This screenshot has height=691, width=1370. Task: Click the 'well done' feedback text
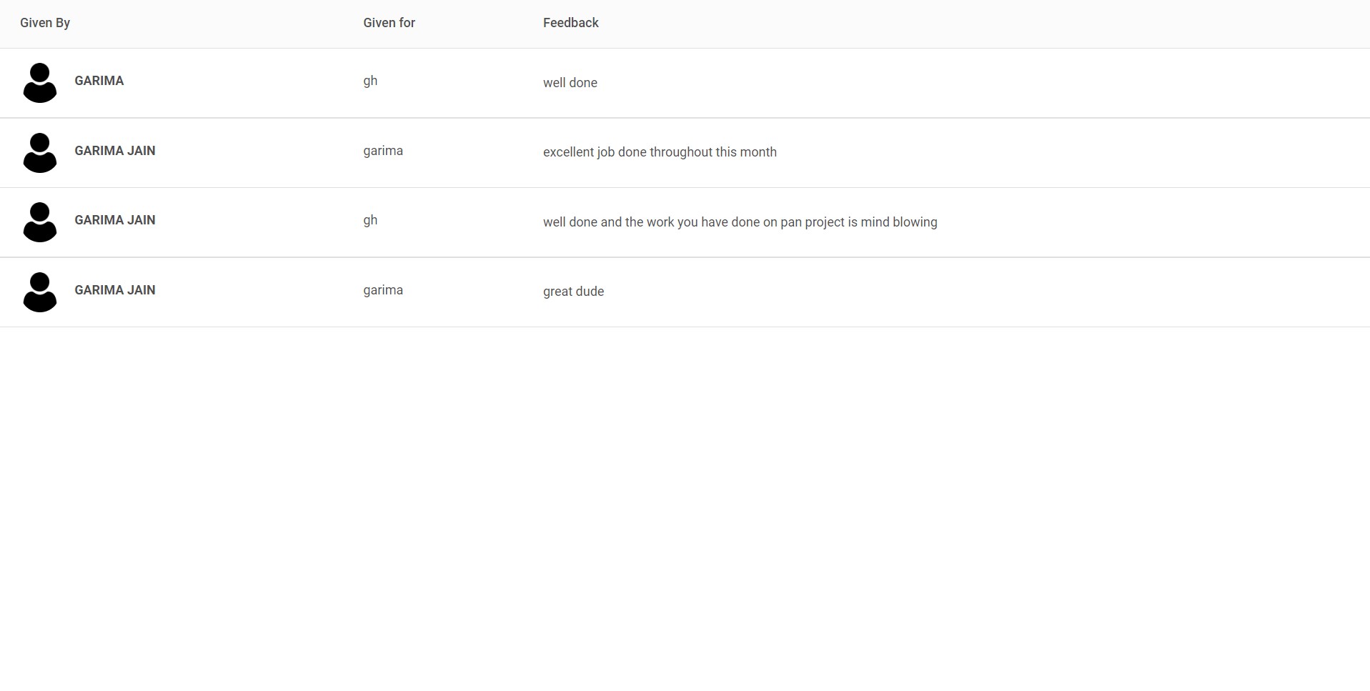point(570,82)
